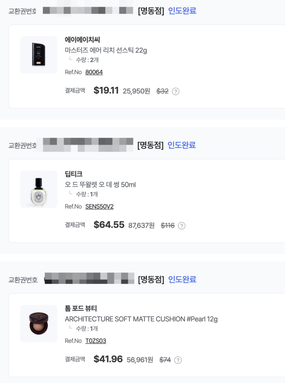Click 인도완료 status of the Tom Ford order
Image resolution: width=285 pixels, height=383 pixels.
182,279
